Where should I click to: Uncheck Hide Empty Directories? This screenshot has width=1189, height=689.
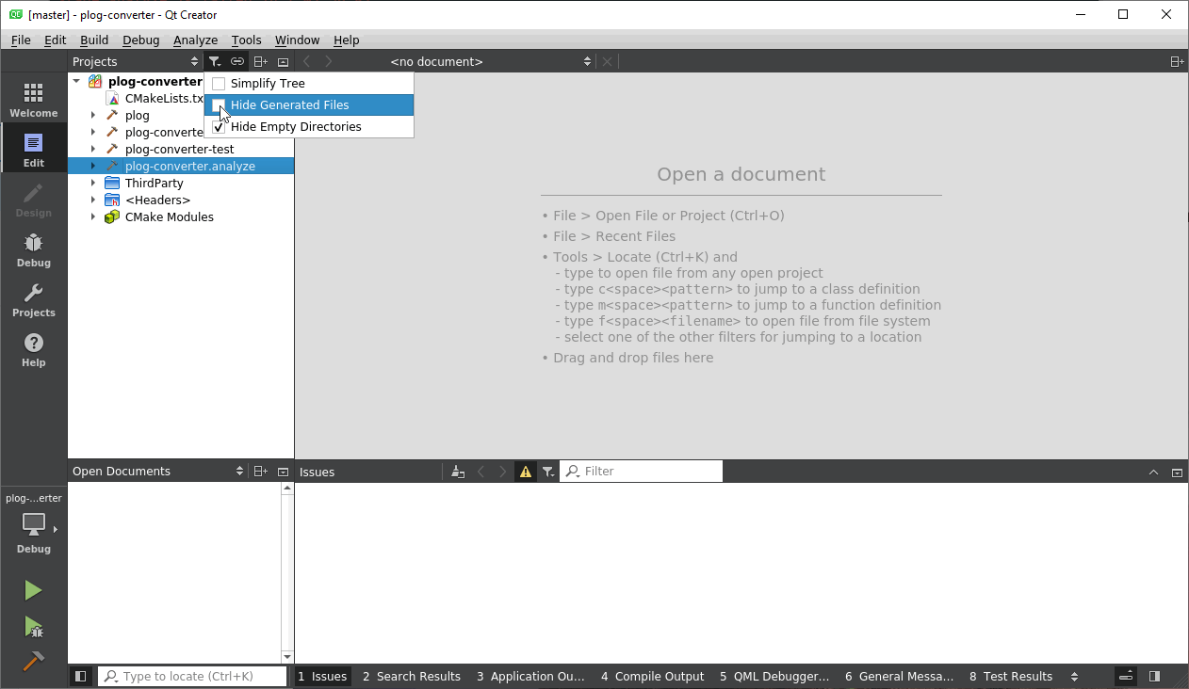point(309,127)
